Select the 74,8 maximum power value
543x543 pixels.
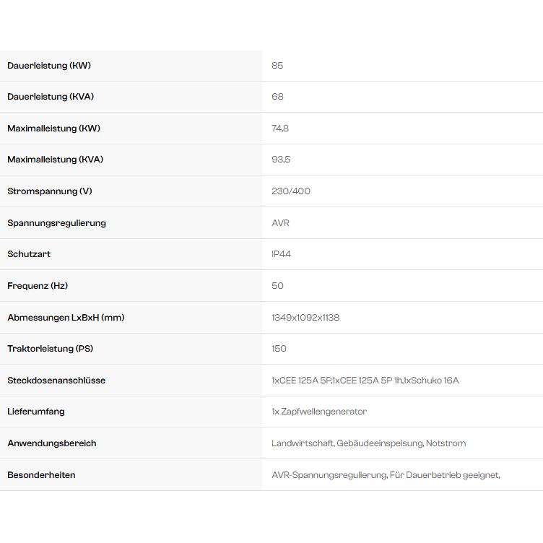[280, 129]
